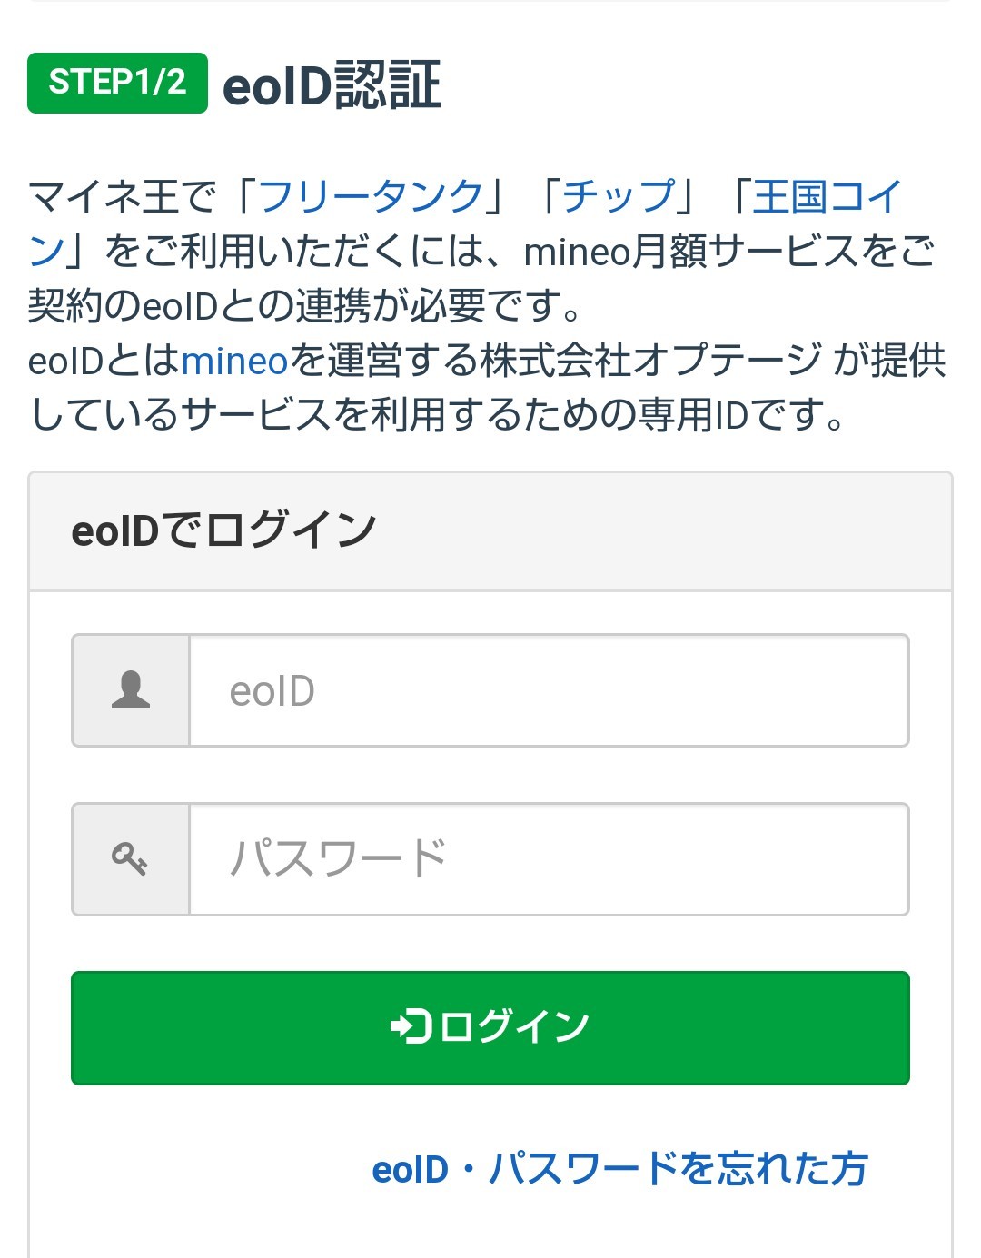Open the eoID・パスワードを忘れた方 link
Viewport: 981px width, 1258px height.
pyautogui.click(x=619, y=1168)
